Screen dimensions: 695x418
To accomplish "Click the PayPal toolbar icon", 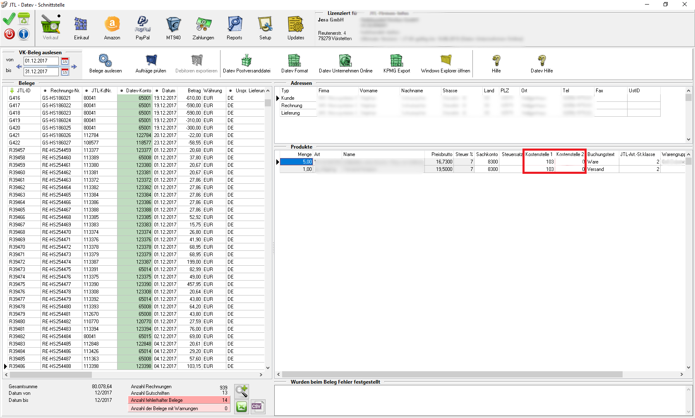I will 143,28.
